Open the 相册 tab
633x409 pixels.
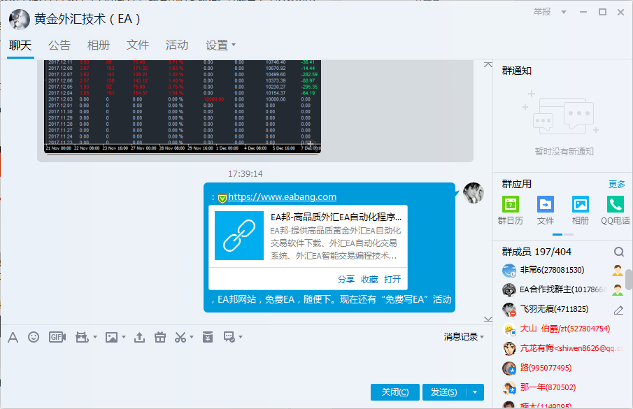(x=99, y=45)
